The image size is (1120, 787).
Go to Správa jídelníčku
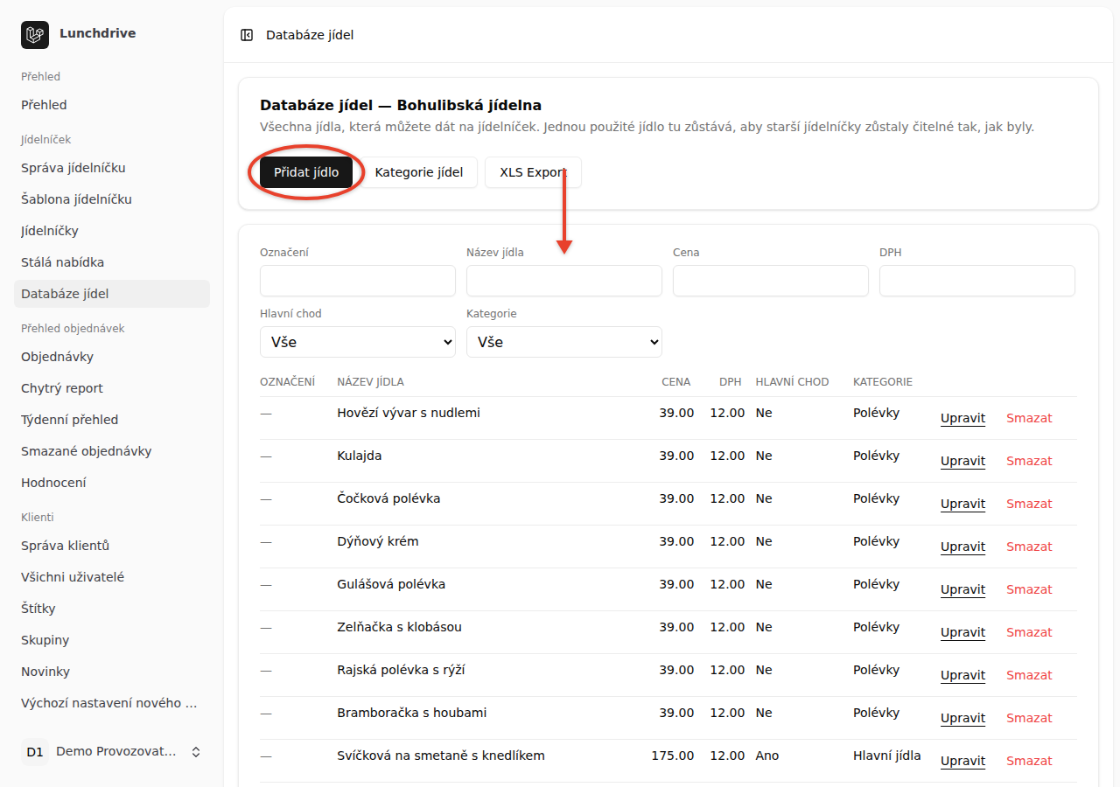coord(112,168)
